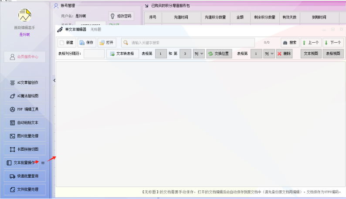Click the 搜索 search button
346x199 pixels.
coord(290,43)
